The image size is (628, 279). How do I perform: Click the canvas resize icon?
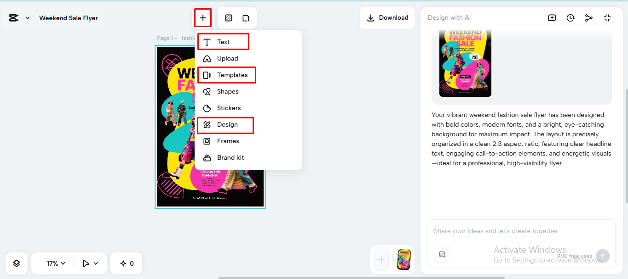[x=246, y=17]
